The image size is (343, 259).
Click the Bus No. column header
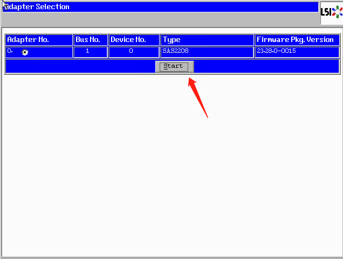click(x=91, y=40)
